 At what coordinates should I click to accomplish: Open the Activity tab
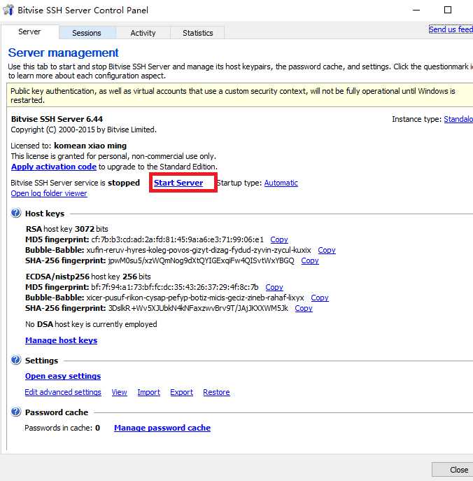[143, 33]
